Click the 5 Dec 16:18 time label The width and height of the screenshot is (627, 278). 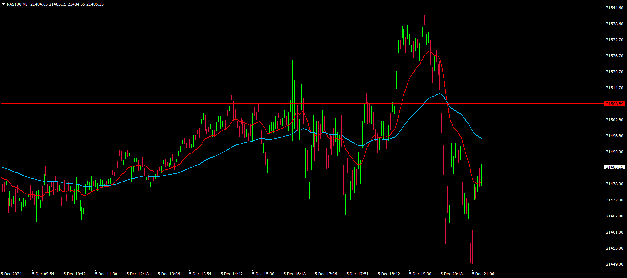295,274
